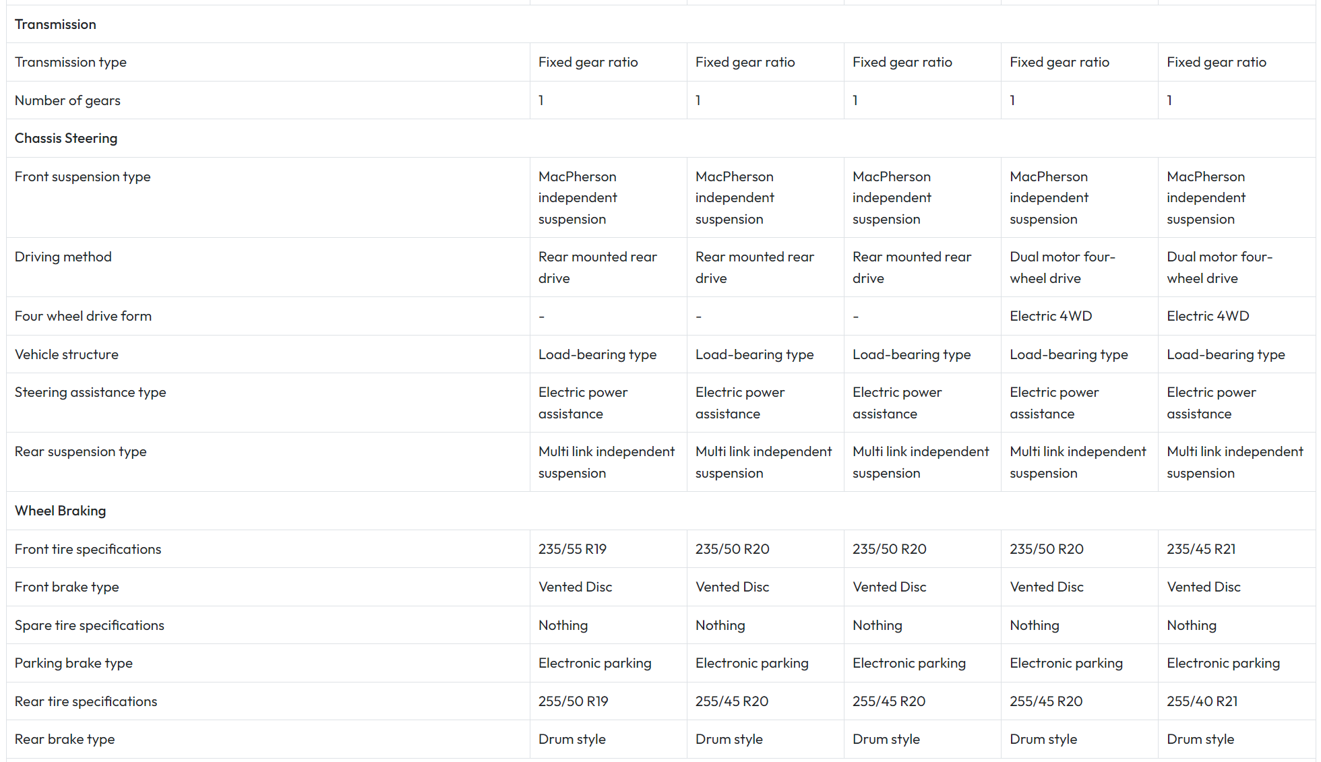Image resolution: width=1321 pixels, height=762 pixels.
Task: Click the Spare tire specifications label
Action: click(x=89, y=625)
